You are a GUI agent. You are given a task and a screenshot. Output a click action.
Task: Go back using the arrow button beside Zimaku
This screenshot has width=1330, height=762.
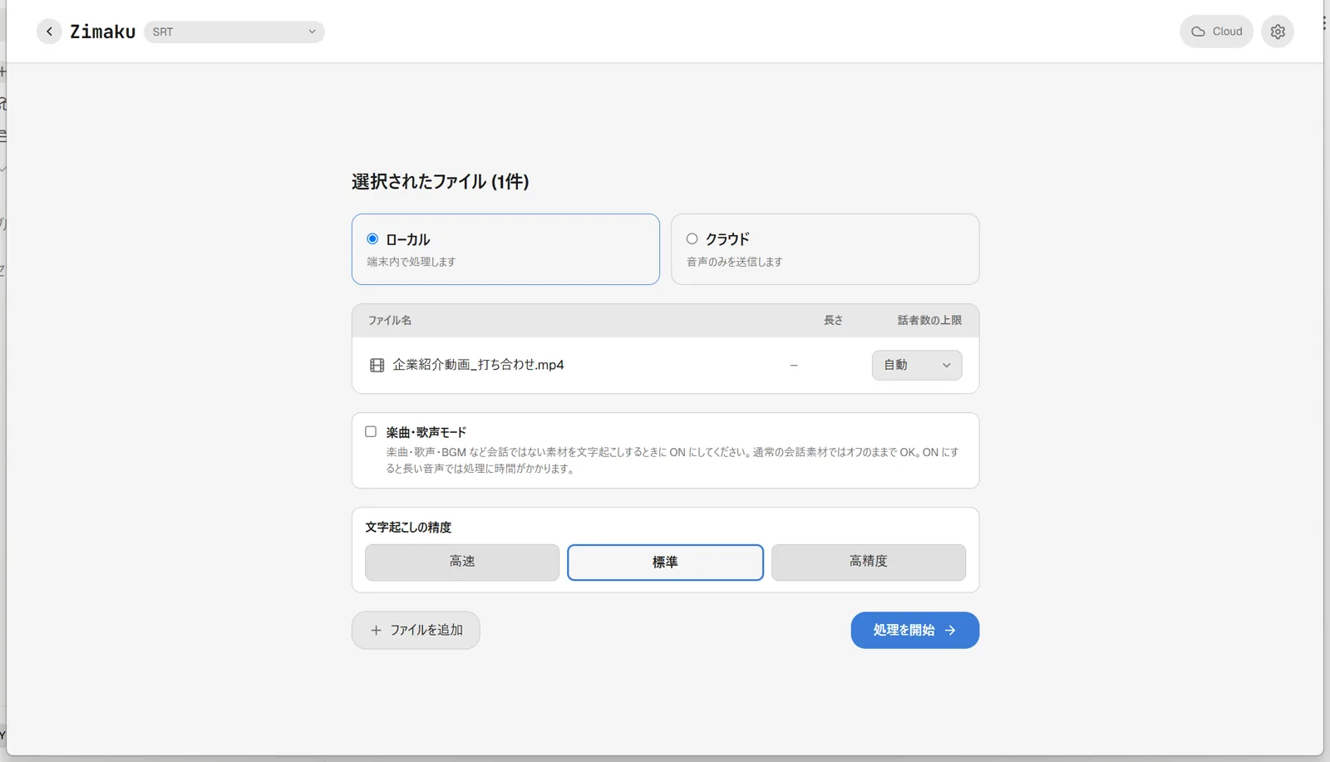click(49, 32)
